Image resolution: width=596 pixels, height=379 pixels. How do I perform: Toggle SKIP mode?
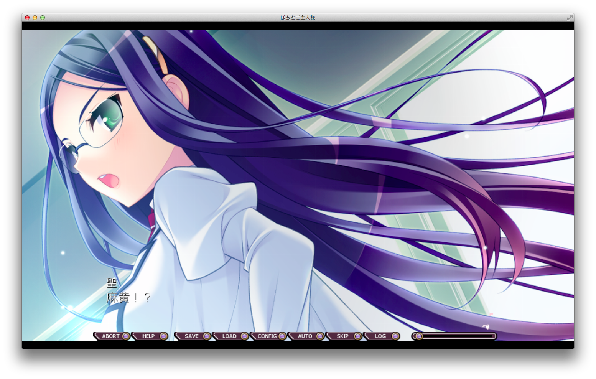point(344,336)
